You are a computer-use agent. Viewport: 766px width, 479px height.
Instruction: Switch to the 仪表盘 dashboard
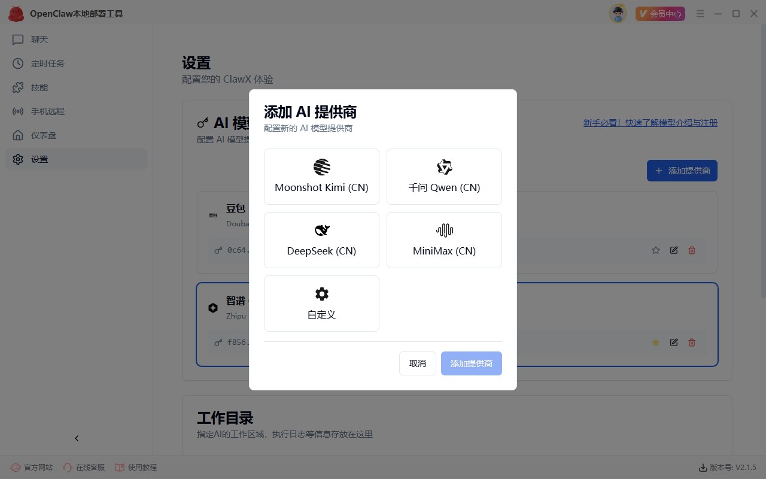(x=43, y=135)
